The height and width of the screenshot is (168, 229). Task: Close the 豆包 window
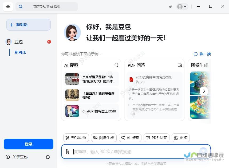pyautogui.click(x=223, y=7)
